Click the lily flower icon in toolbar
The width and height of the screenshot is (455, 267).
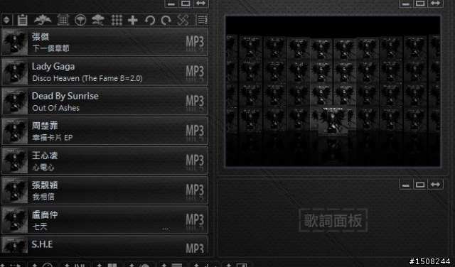click(x=43, y=20)
